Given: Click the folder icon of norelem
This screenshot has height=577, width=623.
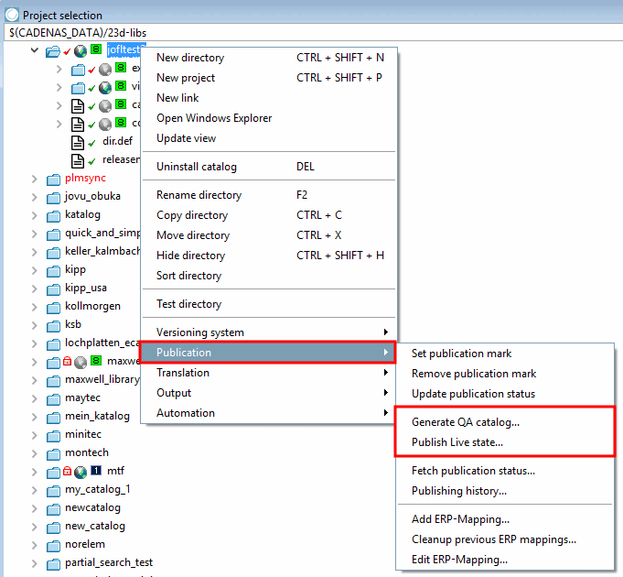Looking at the screenshot, I should tap(53, 547).
